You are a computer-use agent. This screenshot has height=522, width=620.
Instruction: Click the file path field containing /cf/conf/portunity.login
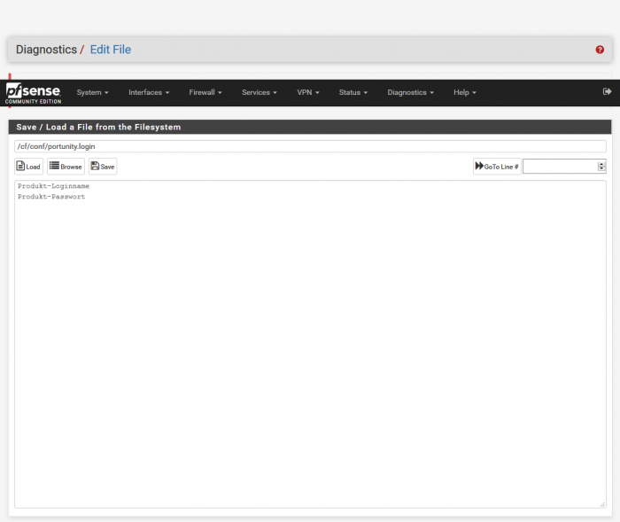(x=310, y=146)
